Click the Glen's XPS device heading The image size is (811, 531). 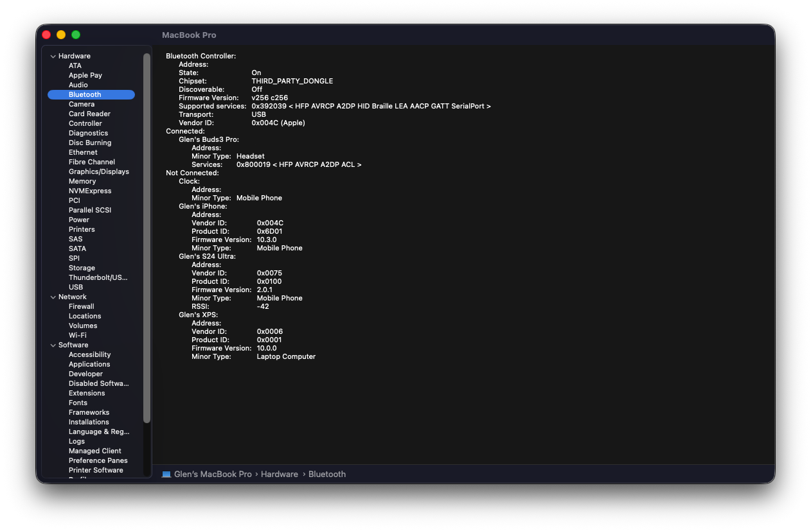[198, 315]
